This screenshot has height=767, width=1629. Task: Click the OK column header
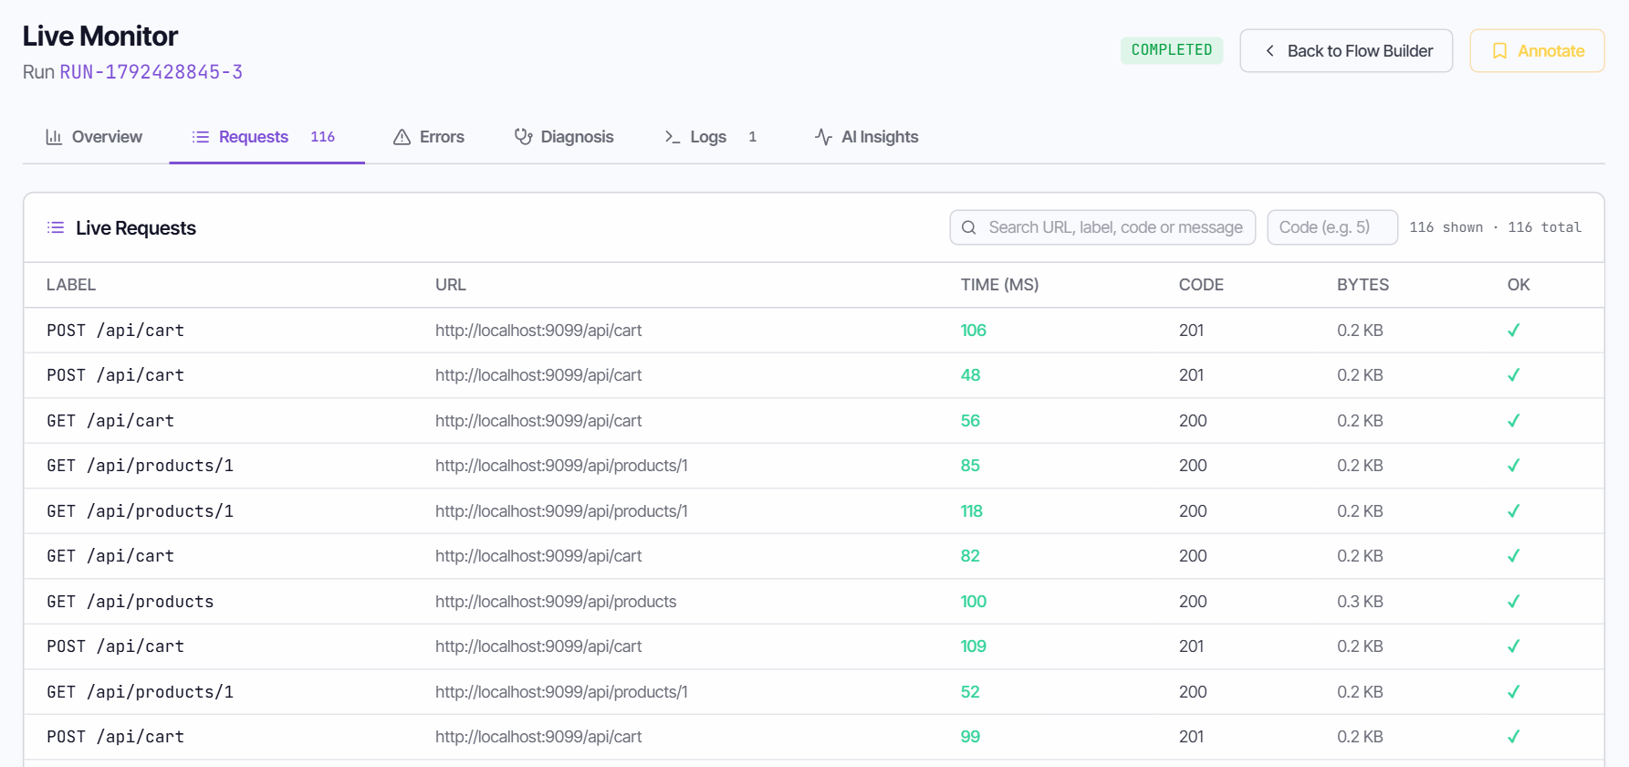pos(1519,285)
